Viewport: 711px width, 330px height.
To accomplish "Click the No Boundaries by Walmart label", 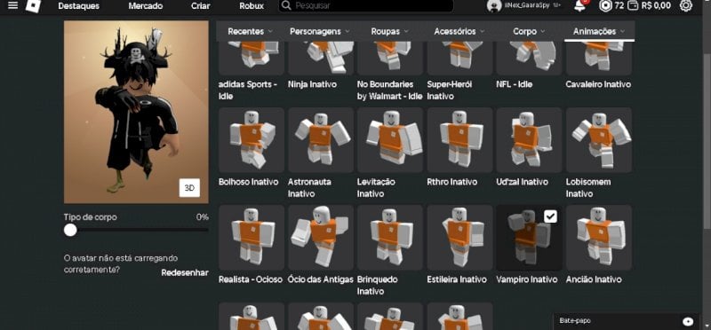I will pos(389,90).
